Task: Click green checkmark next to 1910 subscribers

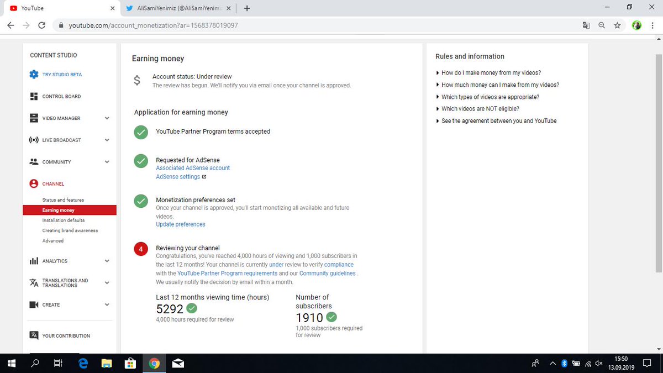Action: pos(331,317)
